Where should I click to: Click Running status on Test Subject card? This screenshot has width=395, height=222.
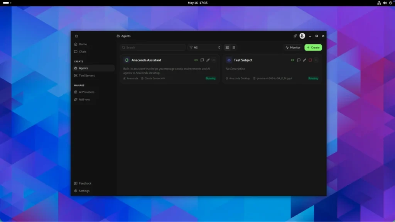pos(313,78)
